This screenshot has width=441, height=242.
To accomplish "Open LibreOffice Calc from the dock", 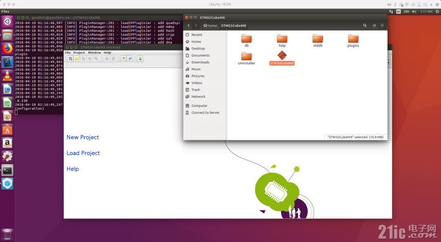I will (7, 103).
